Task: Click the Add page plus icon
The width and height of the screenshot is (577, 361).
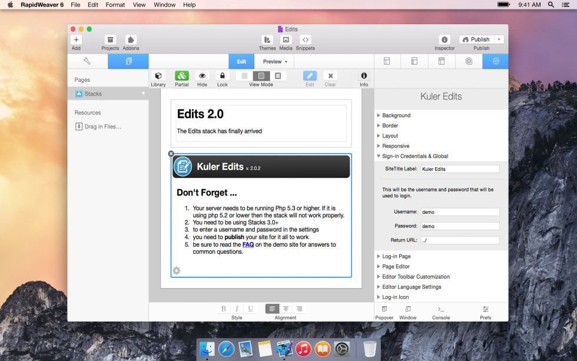Action: coord(76,39)
